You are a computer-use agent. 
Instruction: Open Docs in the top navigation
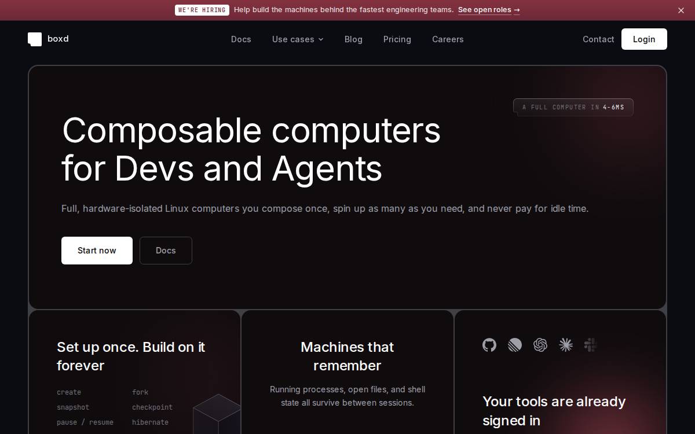click(x=241, y=39)
